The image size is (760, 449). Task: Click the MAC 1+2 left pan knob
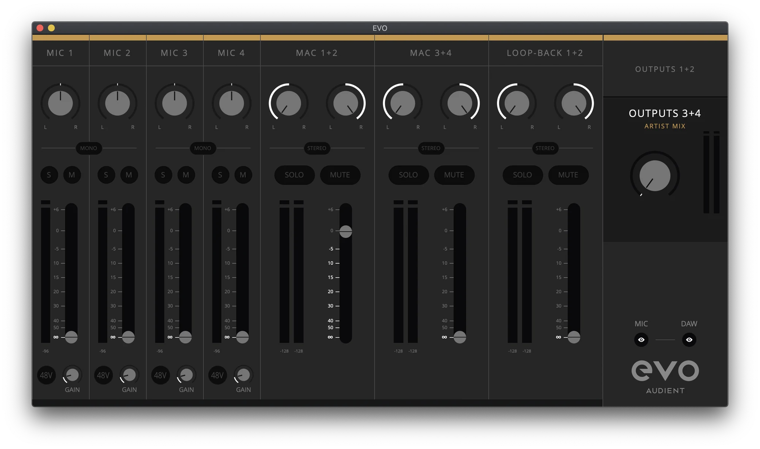coord(289,103)
